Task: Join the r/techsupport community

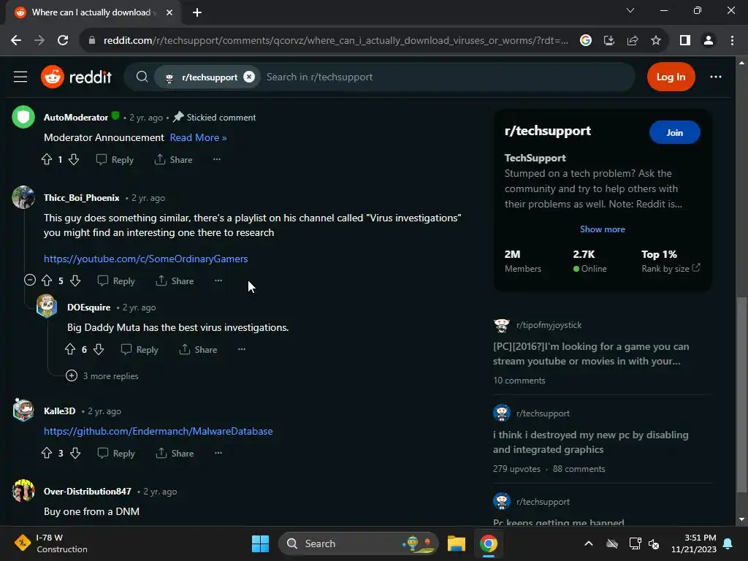Action: (674, 133)
